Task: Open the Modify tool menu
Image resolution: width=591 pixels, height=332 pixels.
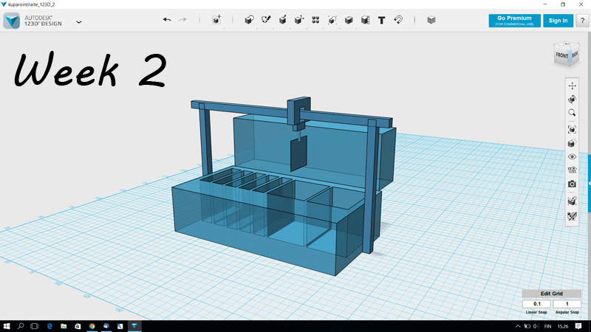Action: (x=299, y=20)
